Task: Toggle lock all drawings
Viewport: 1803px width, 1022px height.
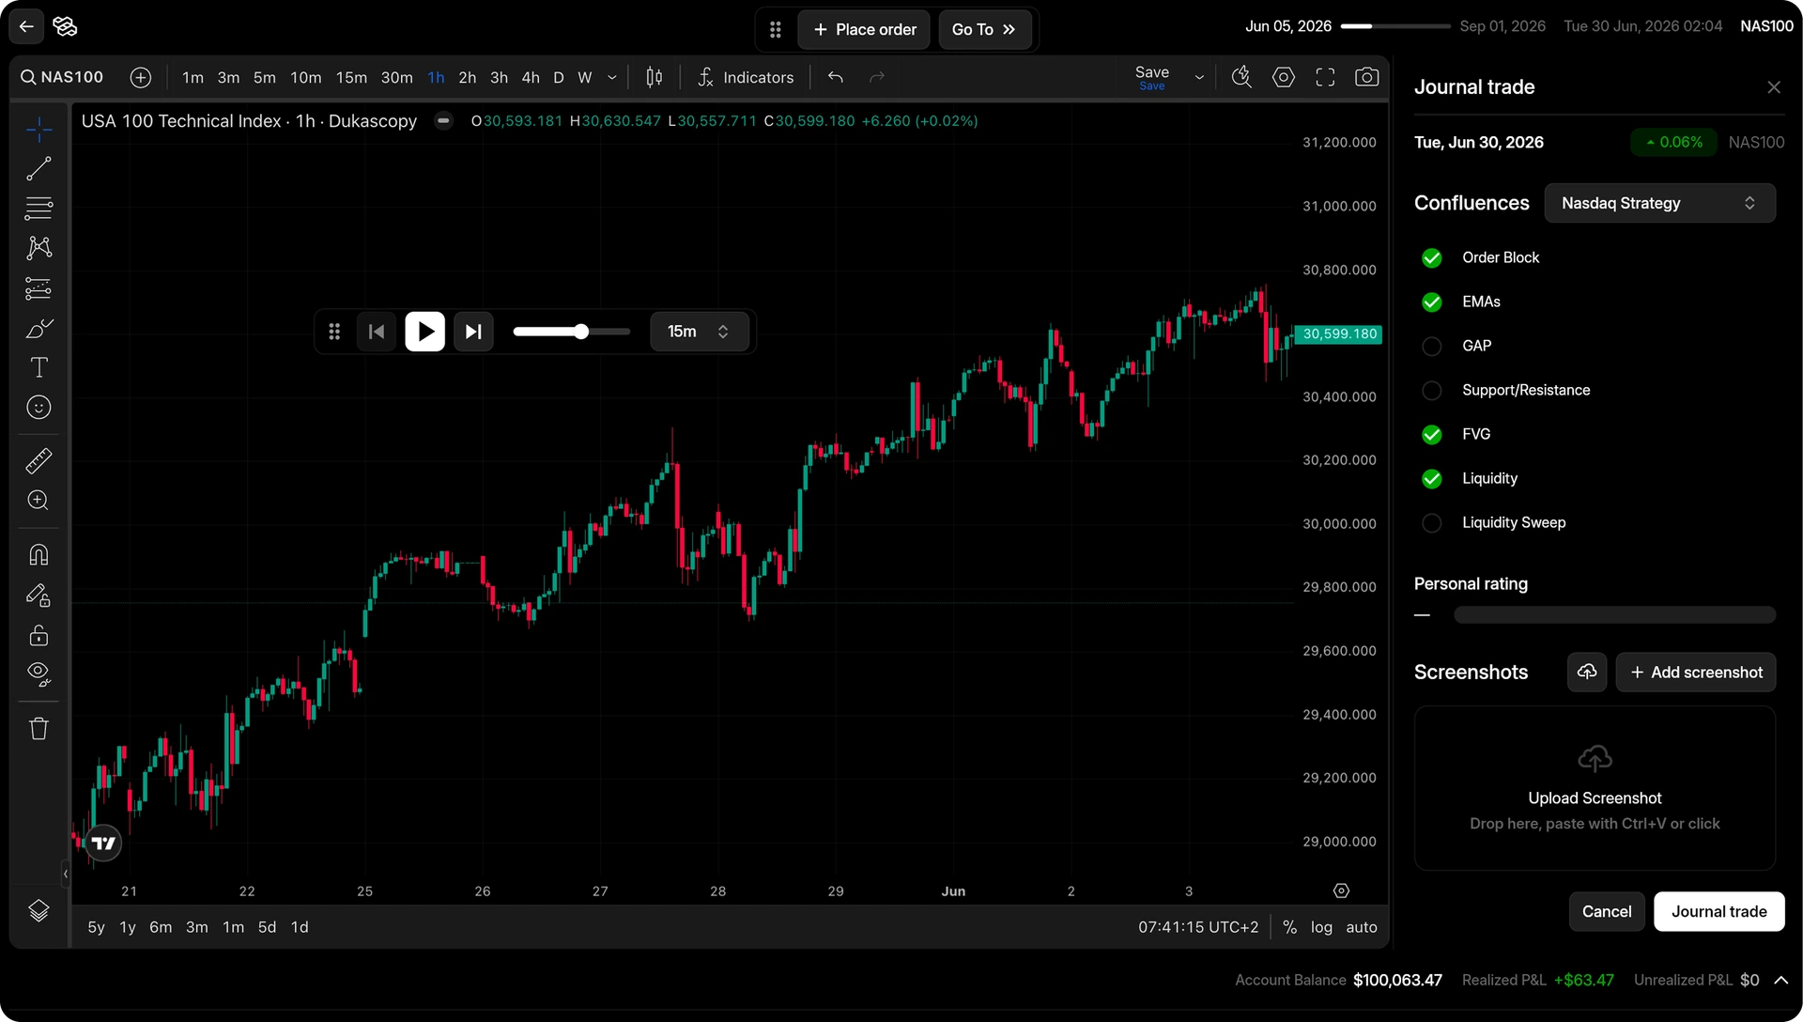Action: coord(39,636)
